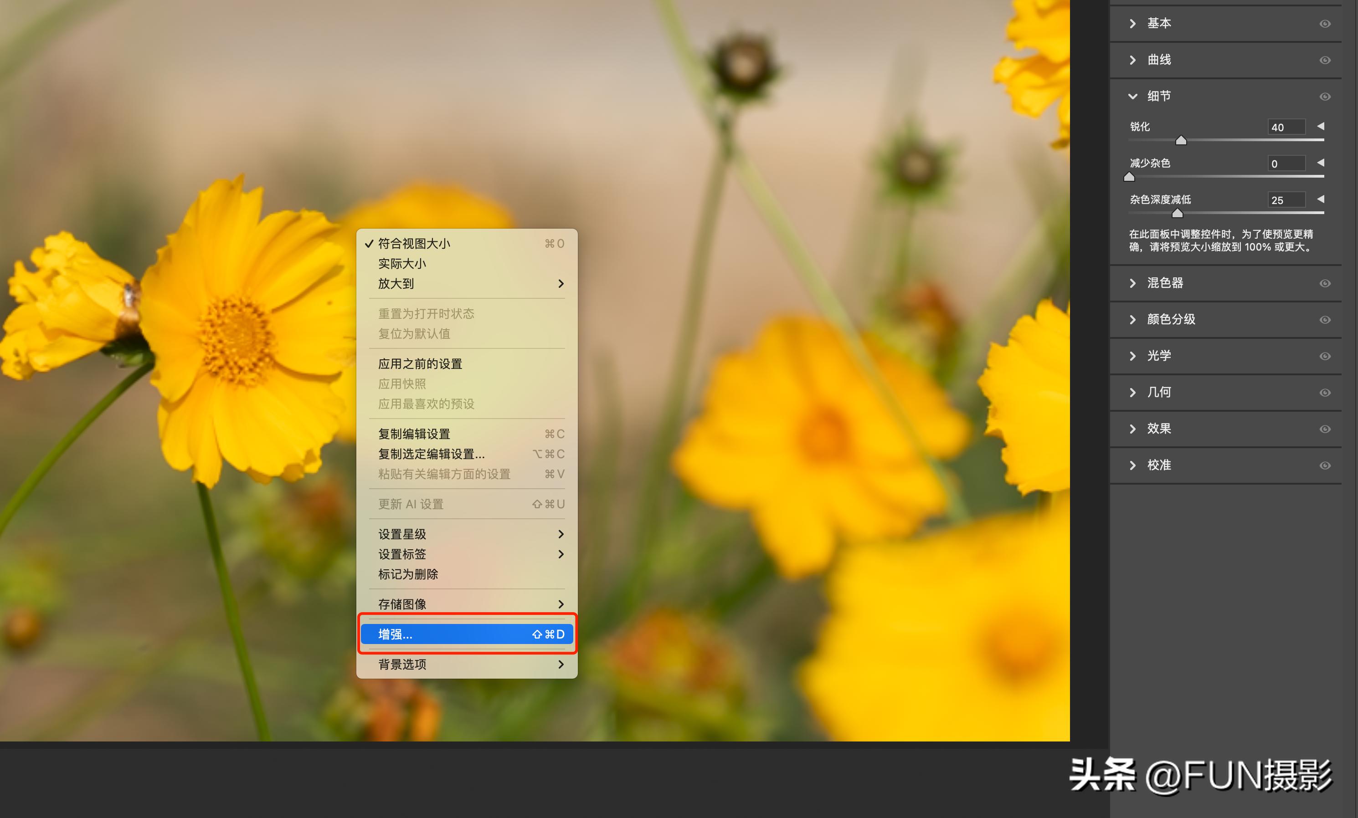Viewport: 1358px width, 818px height.
Task: Collapse the 细节 panel
Action: (1132, 96)
